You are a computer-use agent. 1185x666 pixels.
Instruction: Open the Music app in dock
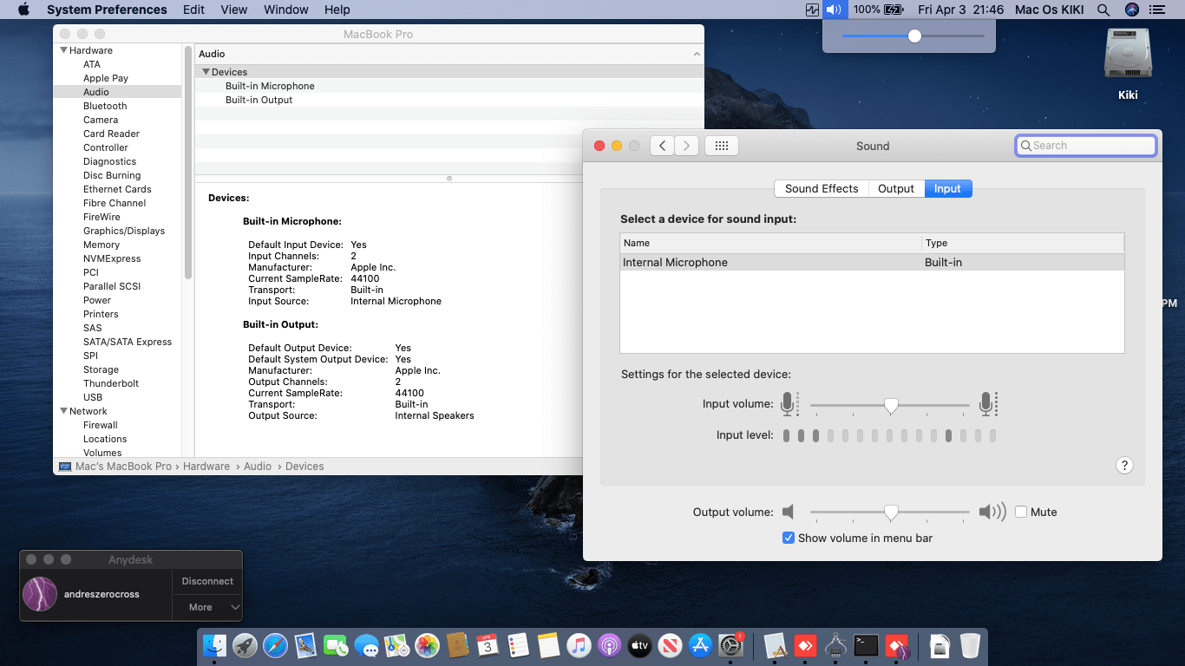(579, 645)
